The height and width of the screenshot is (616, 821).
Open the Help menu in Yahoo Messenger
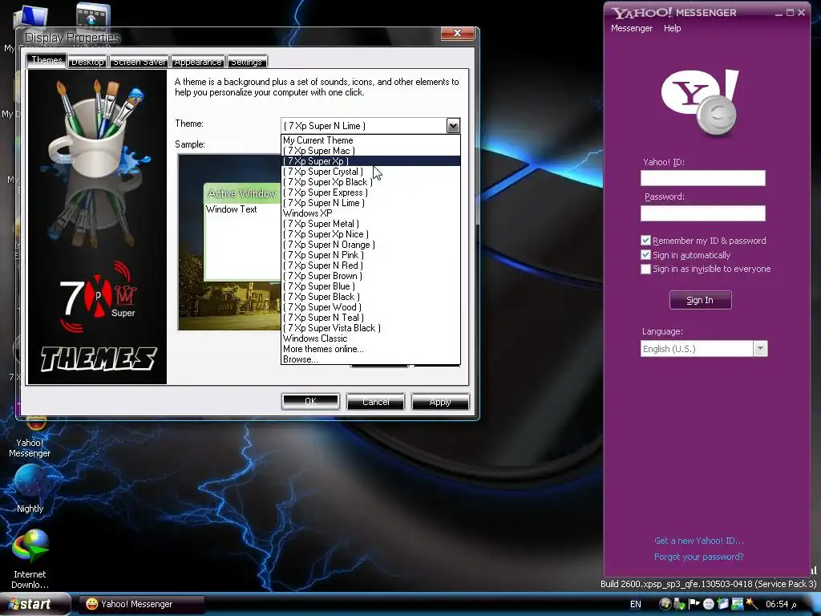[673, 28]
